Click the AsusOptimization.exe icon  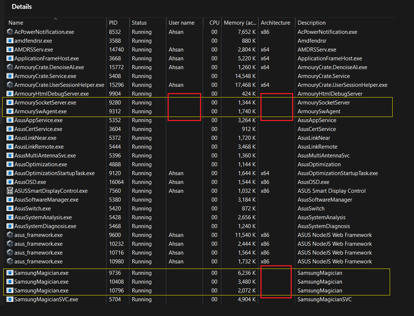tap(10, 164)
